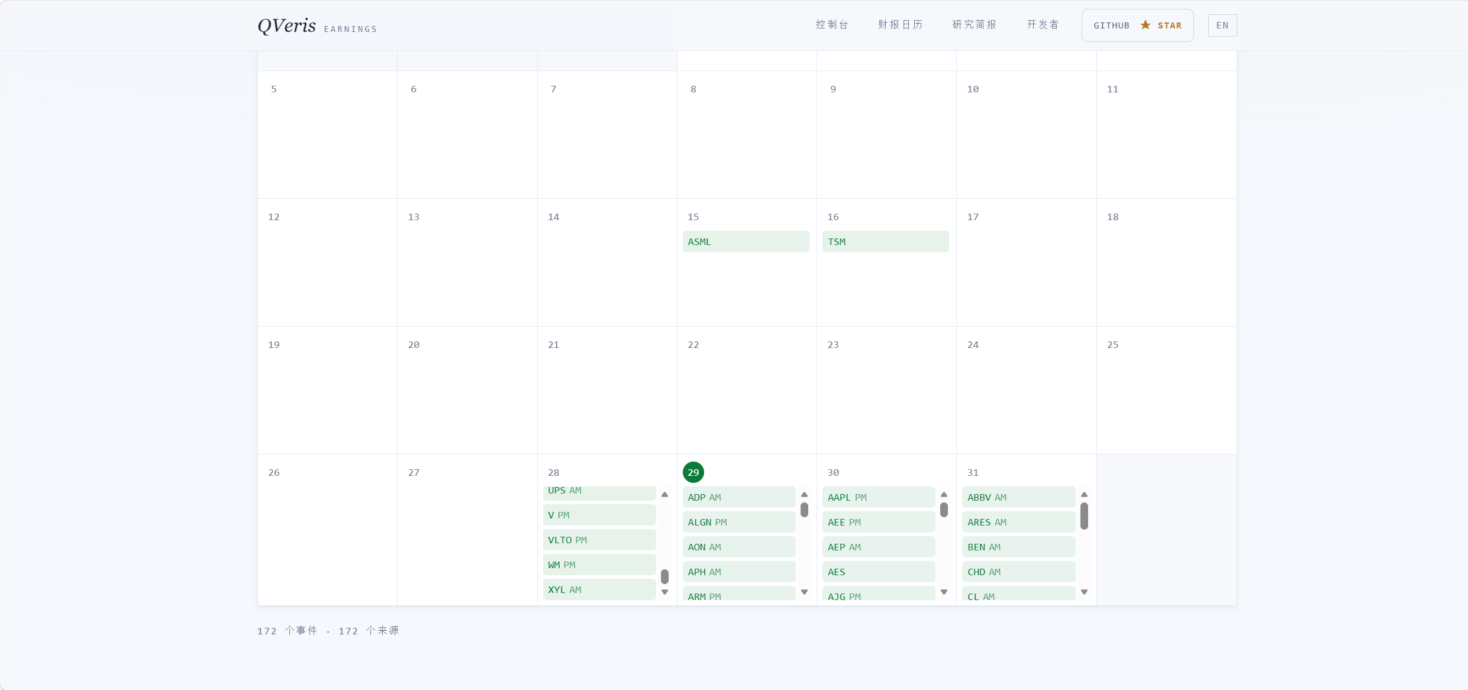Open the ARM PM earnings event
This screenshot has width=1468, height=690.
pos(739,594)
